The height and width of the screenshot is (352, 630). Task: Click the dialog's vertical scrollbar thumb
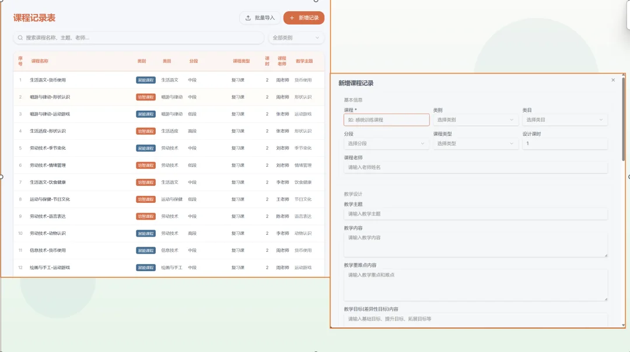tap(623, 118)
